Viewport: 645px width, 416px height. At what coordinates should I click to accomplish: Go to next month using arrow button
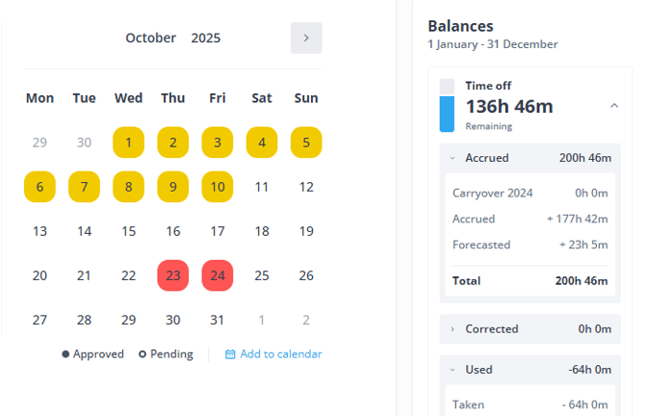(x=306, y=39)
